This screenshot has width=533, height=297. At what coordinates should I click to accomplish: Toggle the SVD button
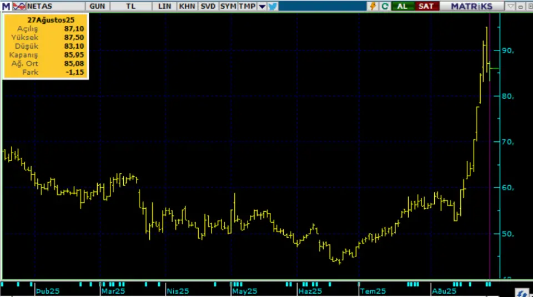click(208, 6)
